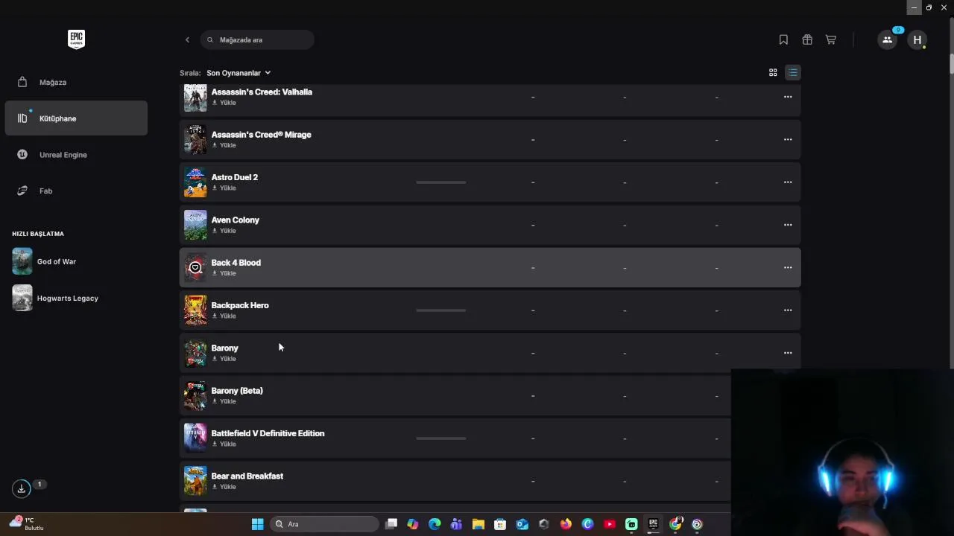This screenshot has height=536, width=954.
Task: Click God of War thumbnail
Action: pos(22,261)
